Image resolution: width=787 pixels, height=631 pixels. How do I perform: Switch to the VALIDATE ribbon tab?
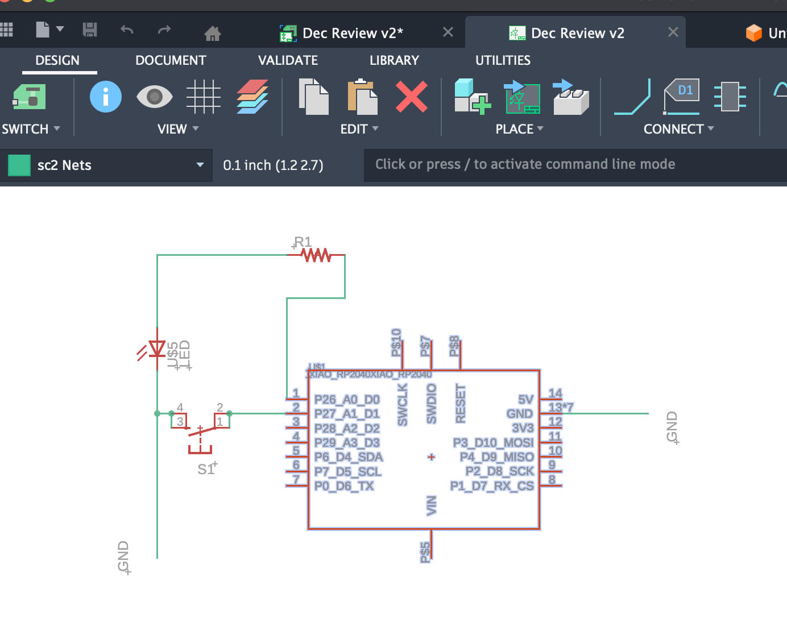[x=288, y=60]
